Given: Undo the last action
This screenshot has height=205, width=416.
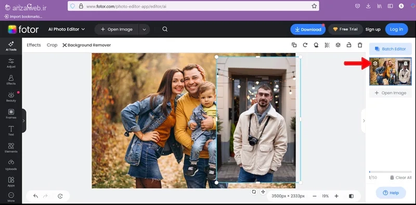Looking at the screenshot, I should 35,196.
